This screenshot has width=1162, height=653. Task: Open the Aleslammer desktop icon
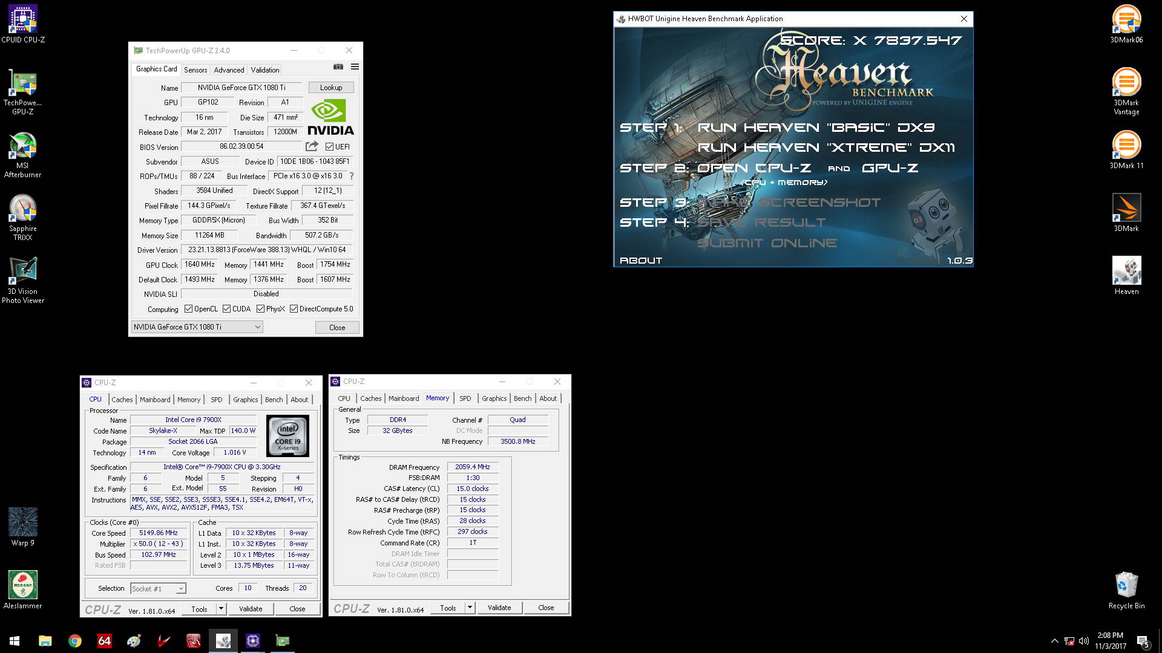click(23, 590)
